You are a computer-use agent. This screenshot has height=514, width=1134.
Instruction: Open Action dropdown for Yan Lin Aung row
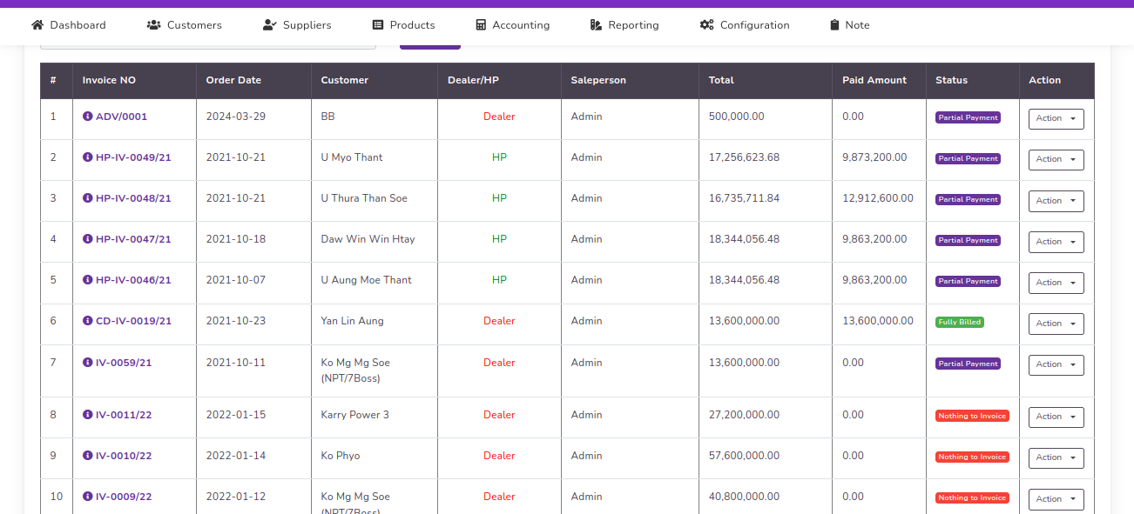click(1056, 324)
